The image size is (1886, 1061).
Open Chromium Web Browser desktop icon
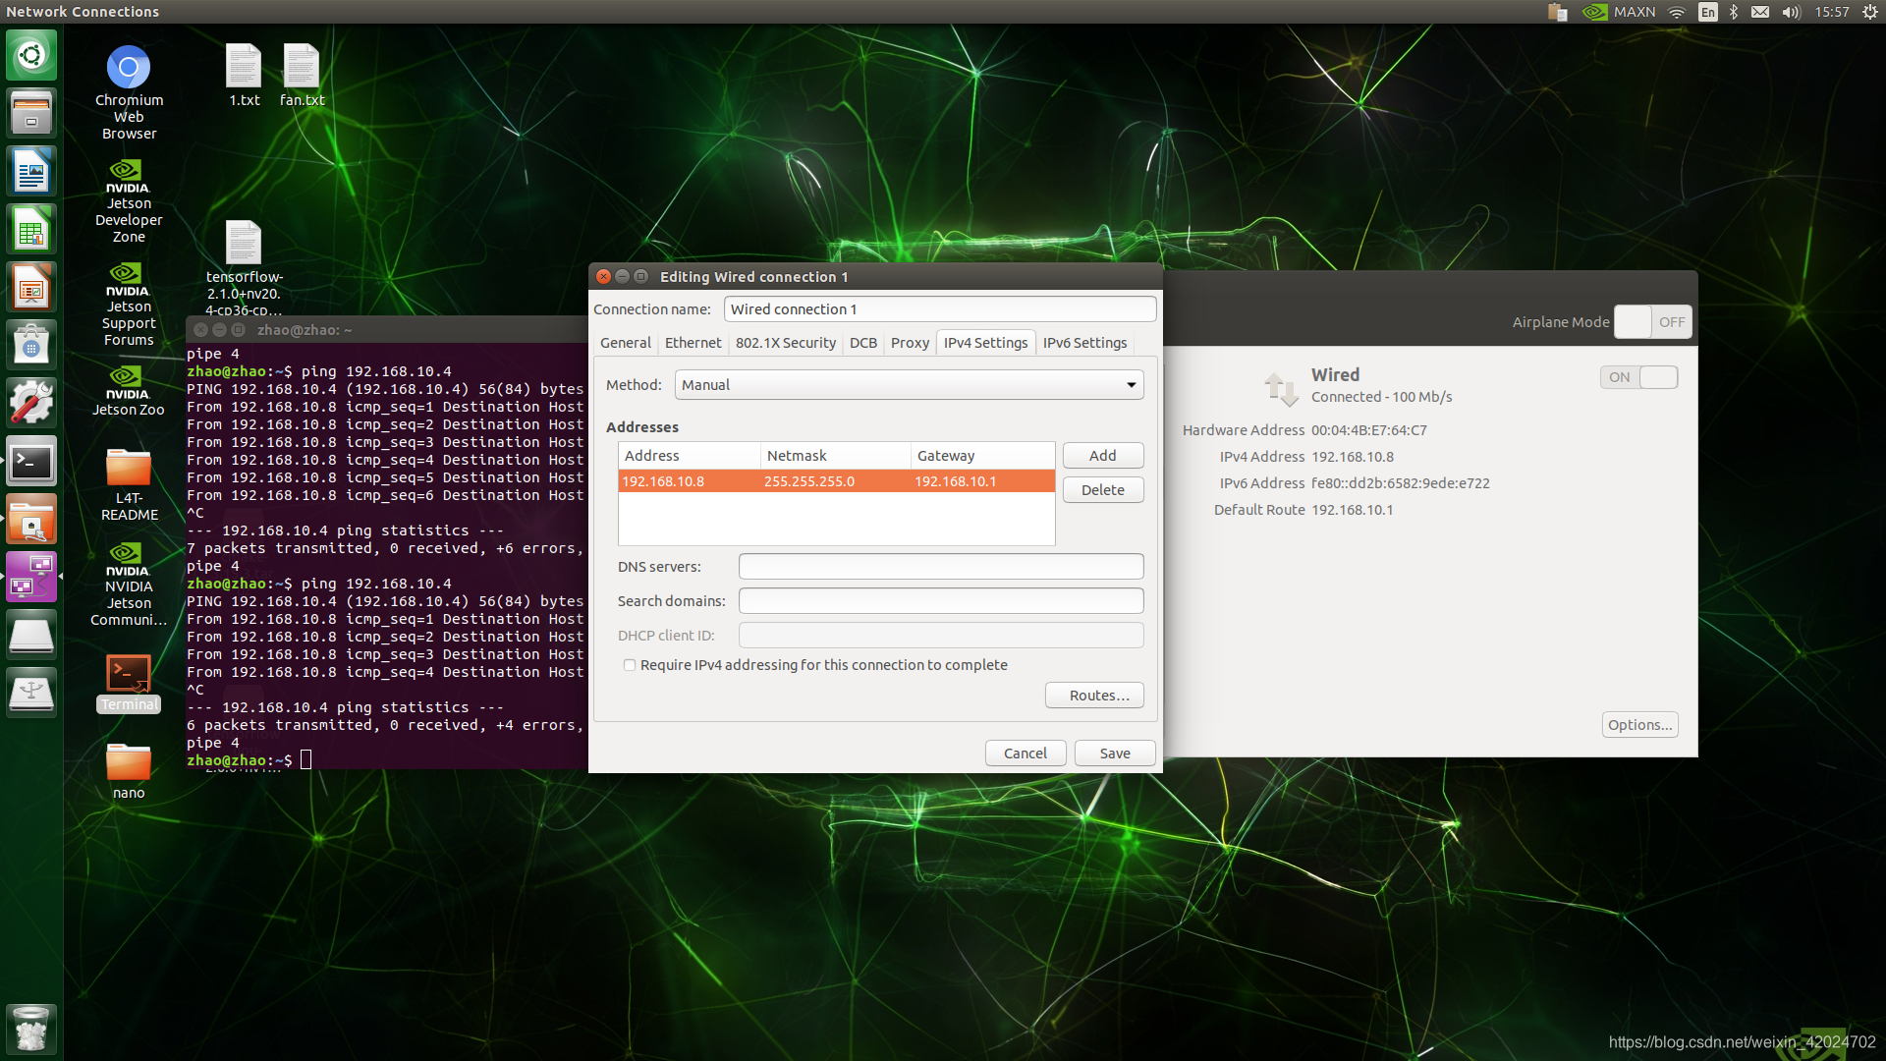[128, 68]
